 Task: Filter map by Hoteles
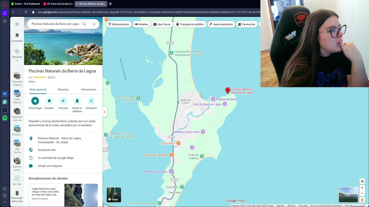(x=141, y=24)
